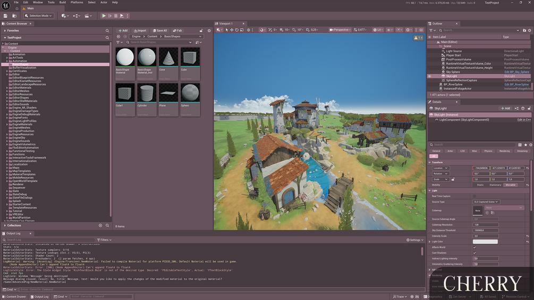The height and width of the screenshot is (300, 534).
Task: Select the Physics details filter tab
Action: [x=488, y=151]
